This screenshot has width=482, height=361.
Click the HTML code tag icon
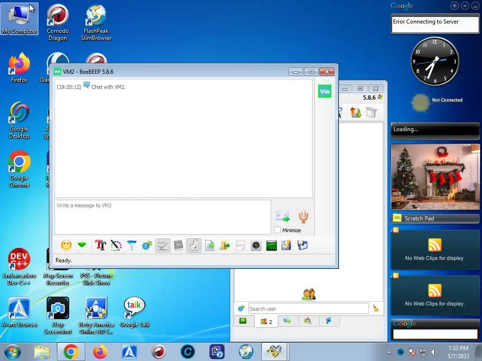click(241, 245)
